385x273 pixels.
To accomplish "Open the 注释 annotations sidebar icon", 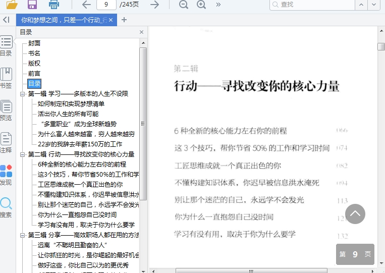I will [6, 142].
